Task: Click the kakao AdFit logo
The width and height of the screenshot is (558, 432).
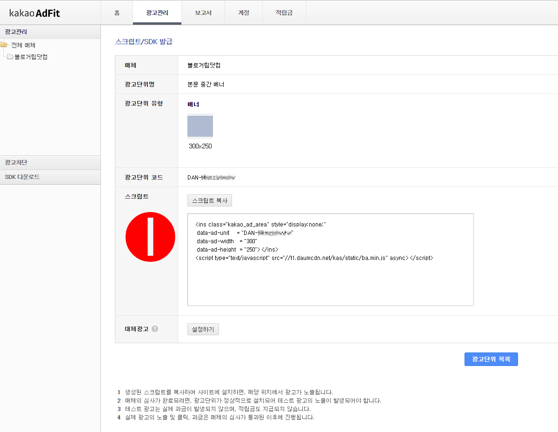Action: [x=35, y=13]
